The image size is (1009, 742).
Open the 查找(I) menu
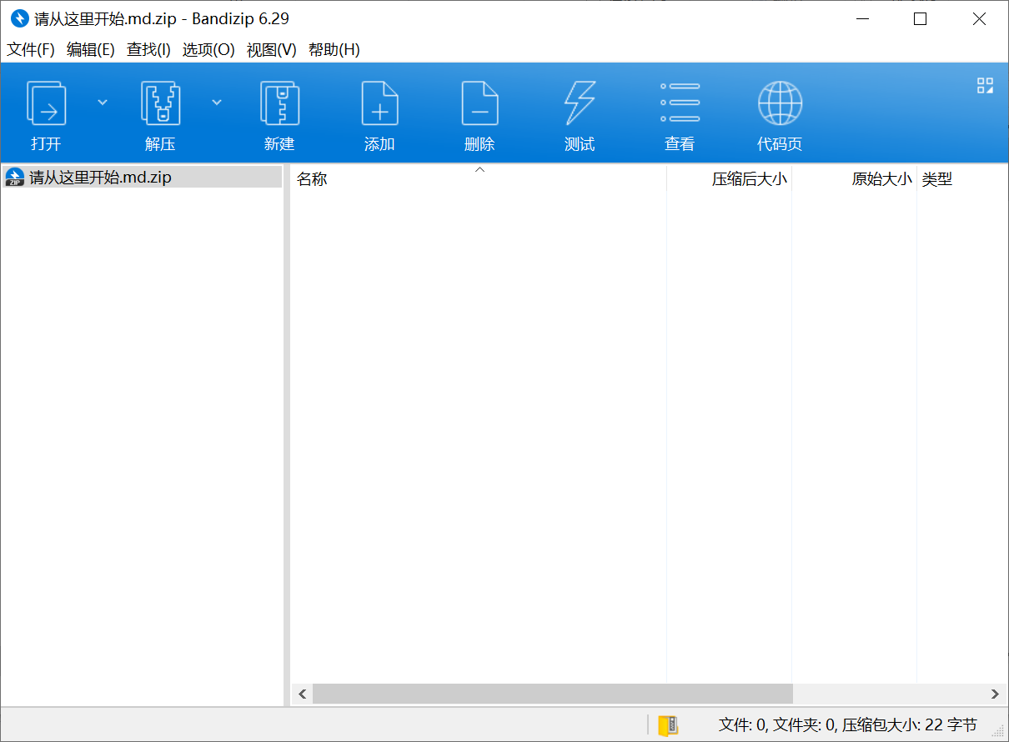pyautogui.click(x=148, y=49)
